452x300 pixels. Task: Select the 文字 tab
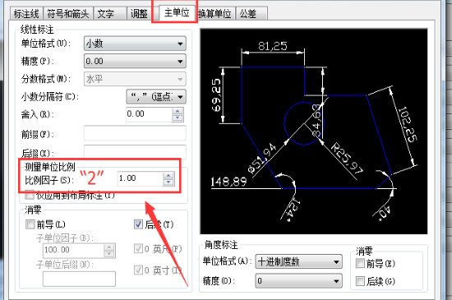click(109, 13)
